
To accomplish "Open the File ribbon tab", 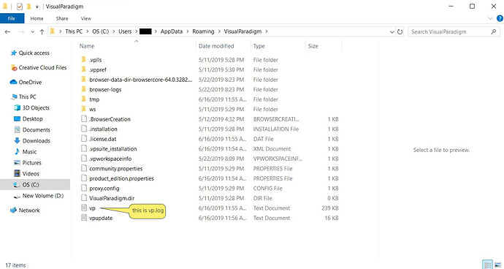I will tap(12, 18).
